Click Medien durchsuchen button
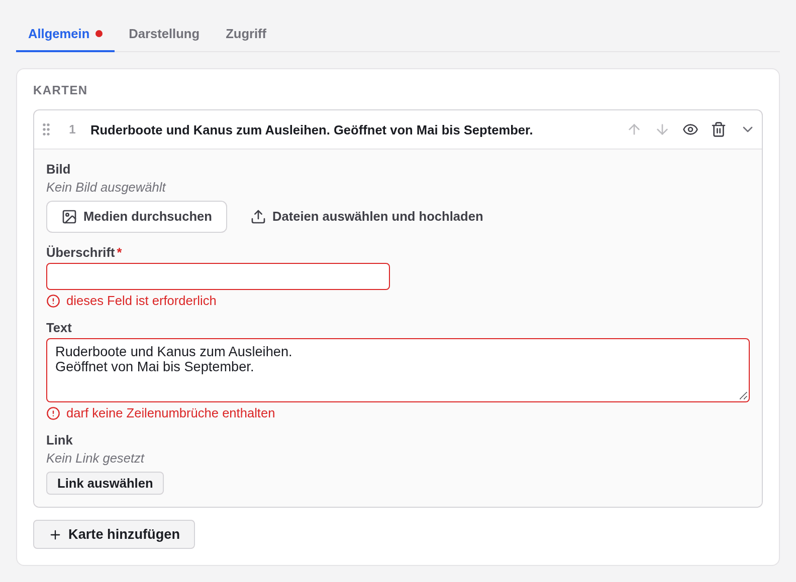The height and width of the screenshot is (582, 796). click(x=137, y=217)
